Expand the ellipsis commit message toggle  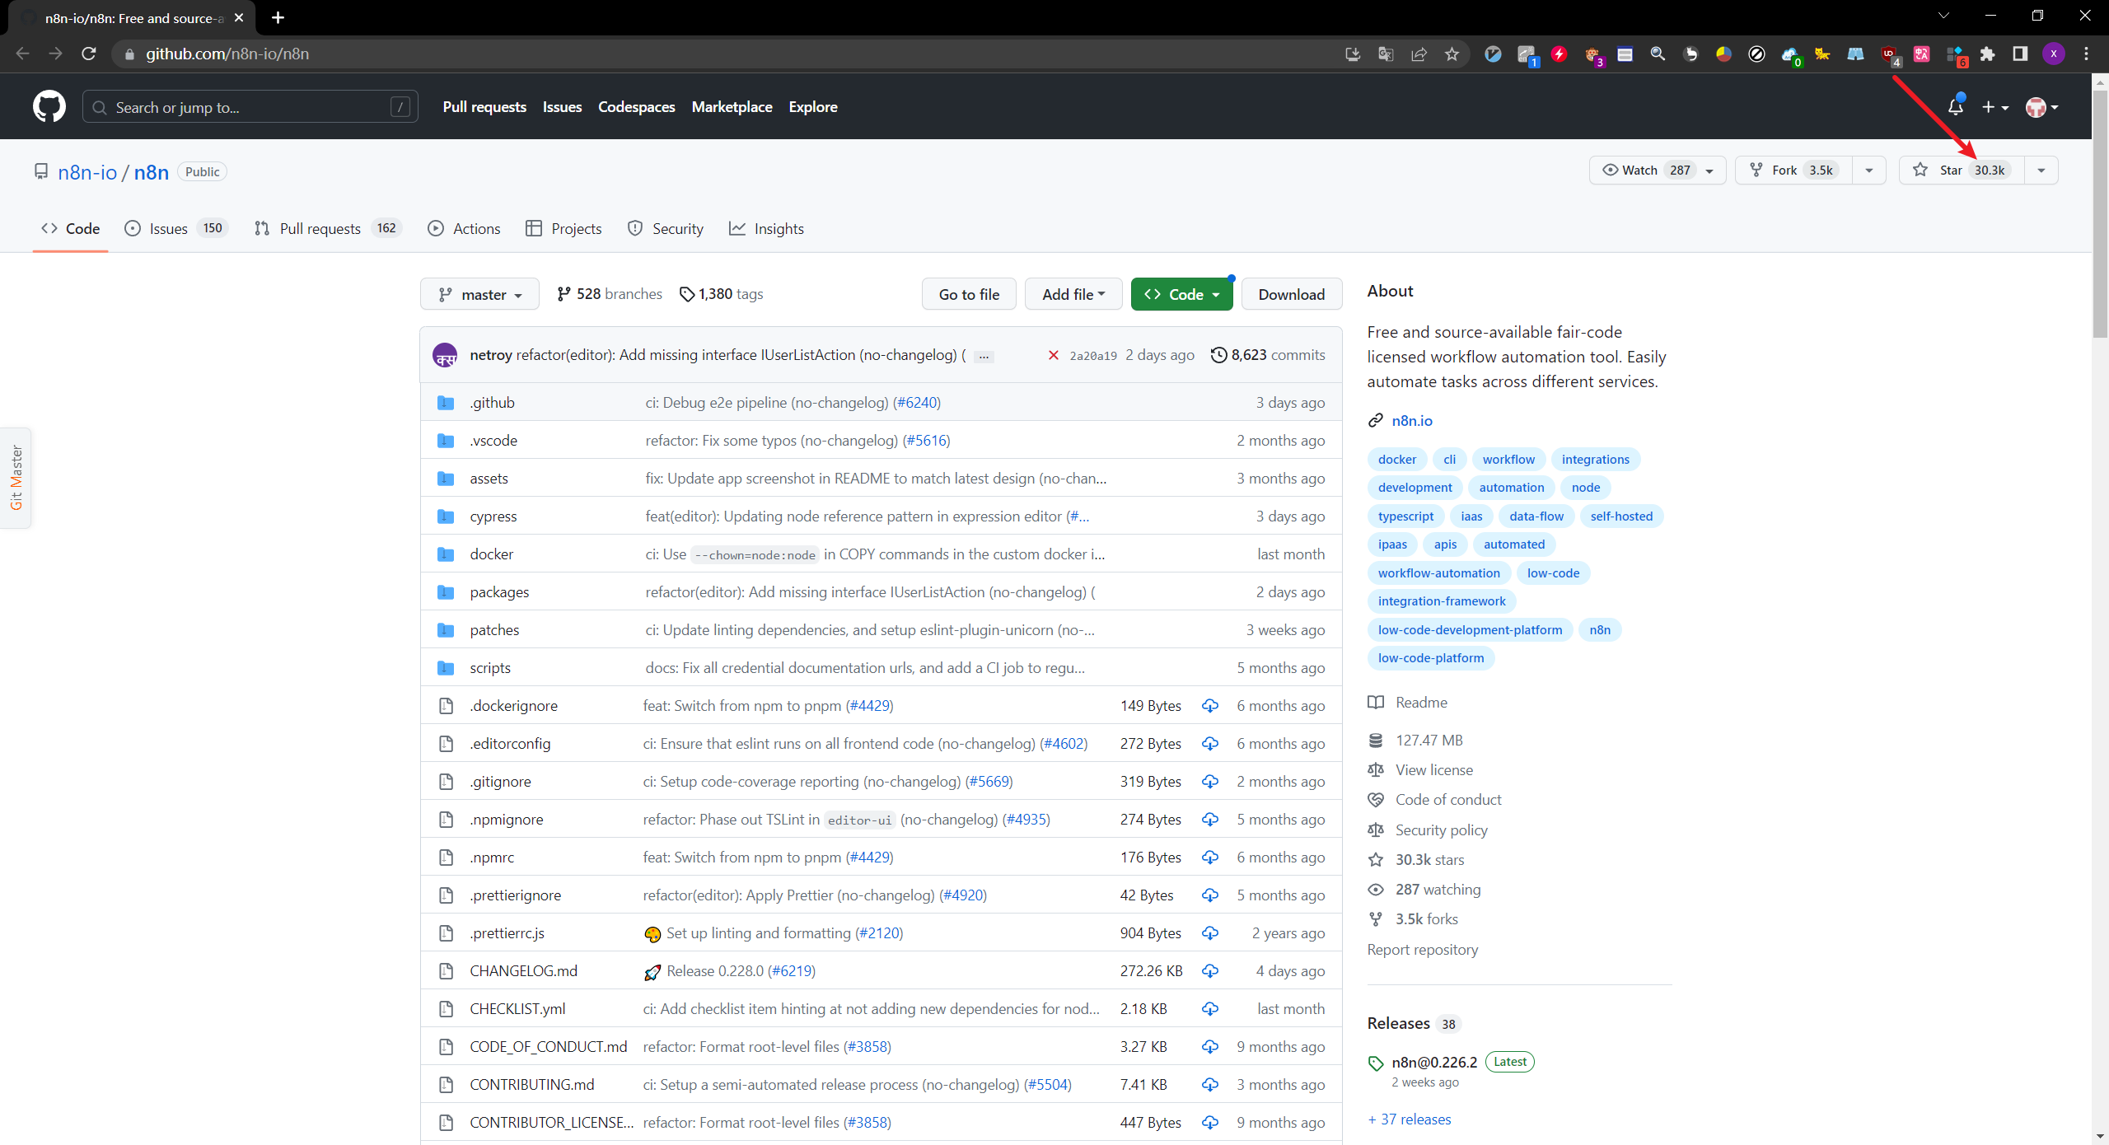[x=984, y=357]
